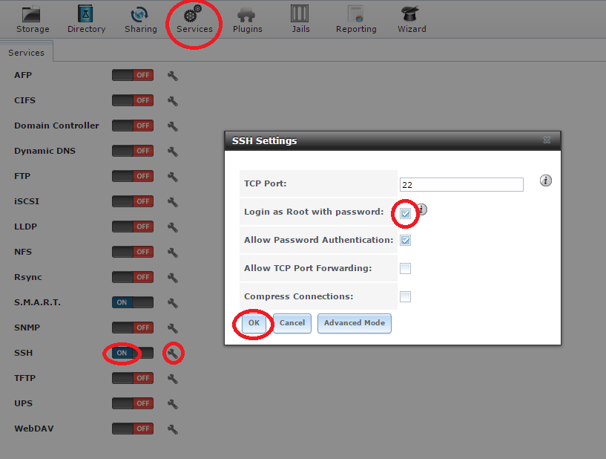Configure TFTP with its wrench icon

pos(173,379)
